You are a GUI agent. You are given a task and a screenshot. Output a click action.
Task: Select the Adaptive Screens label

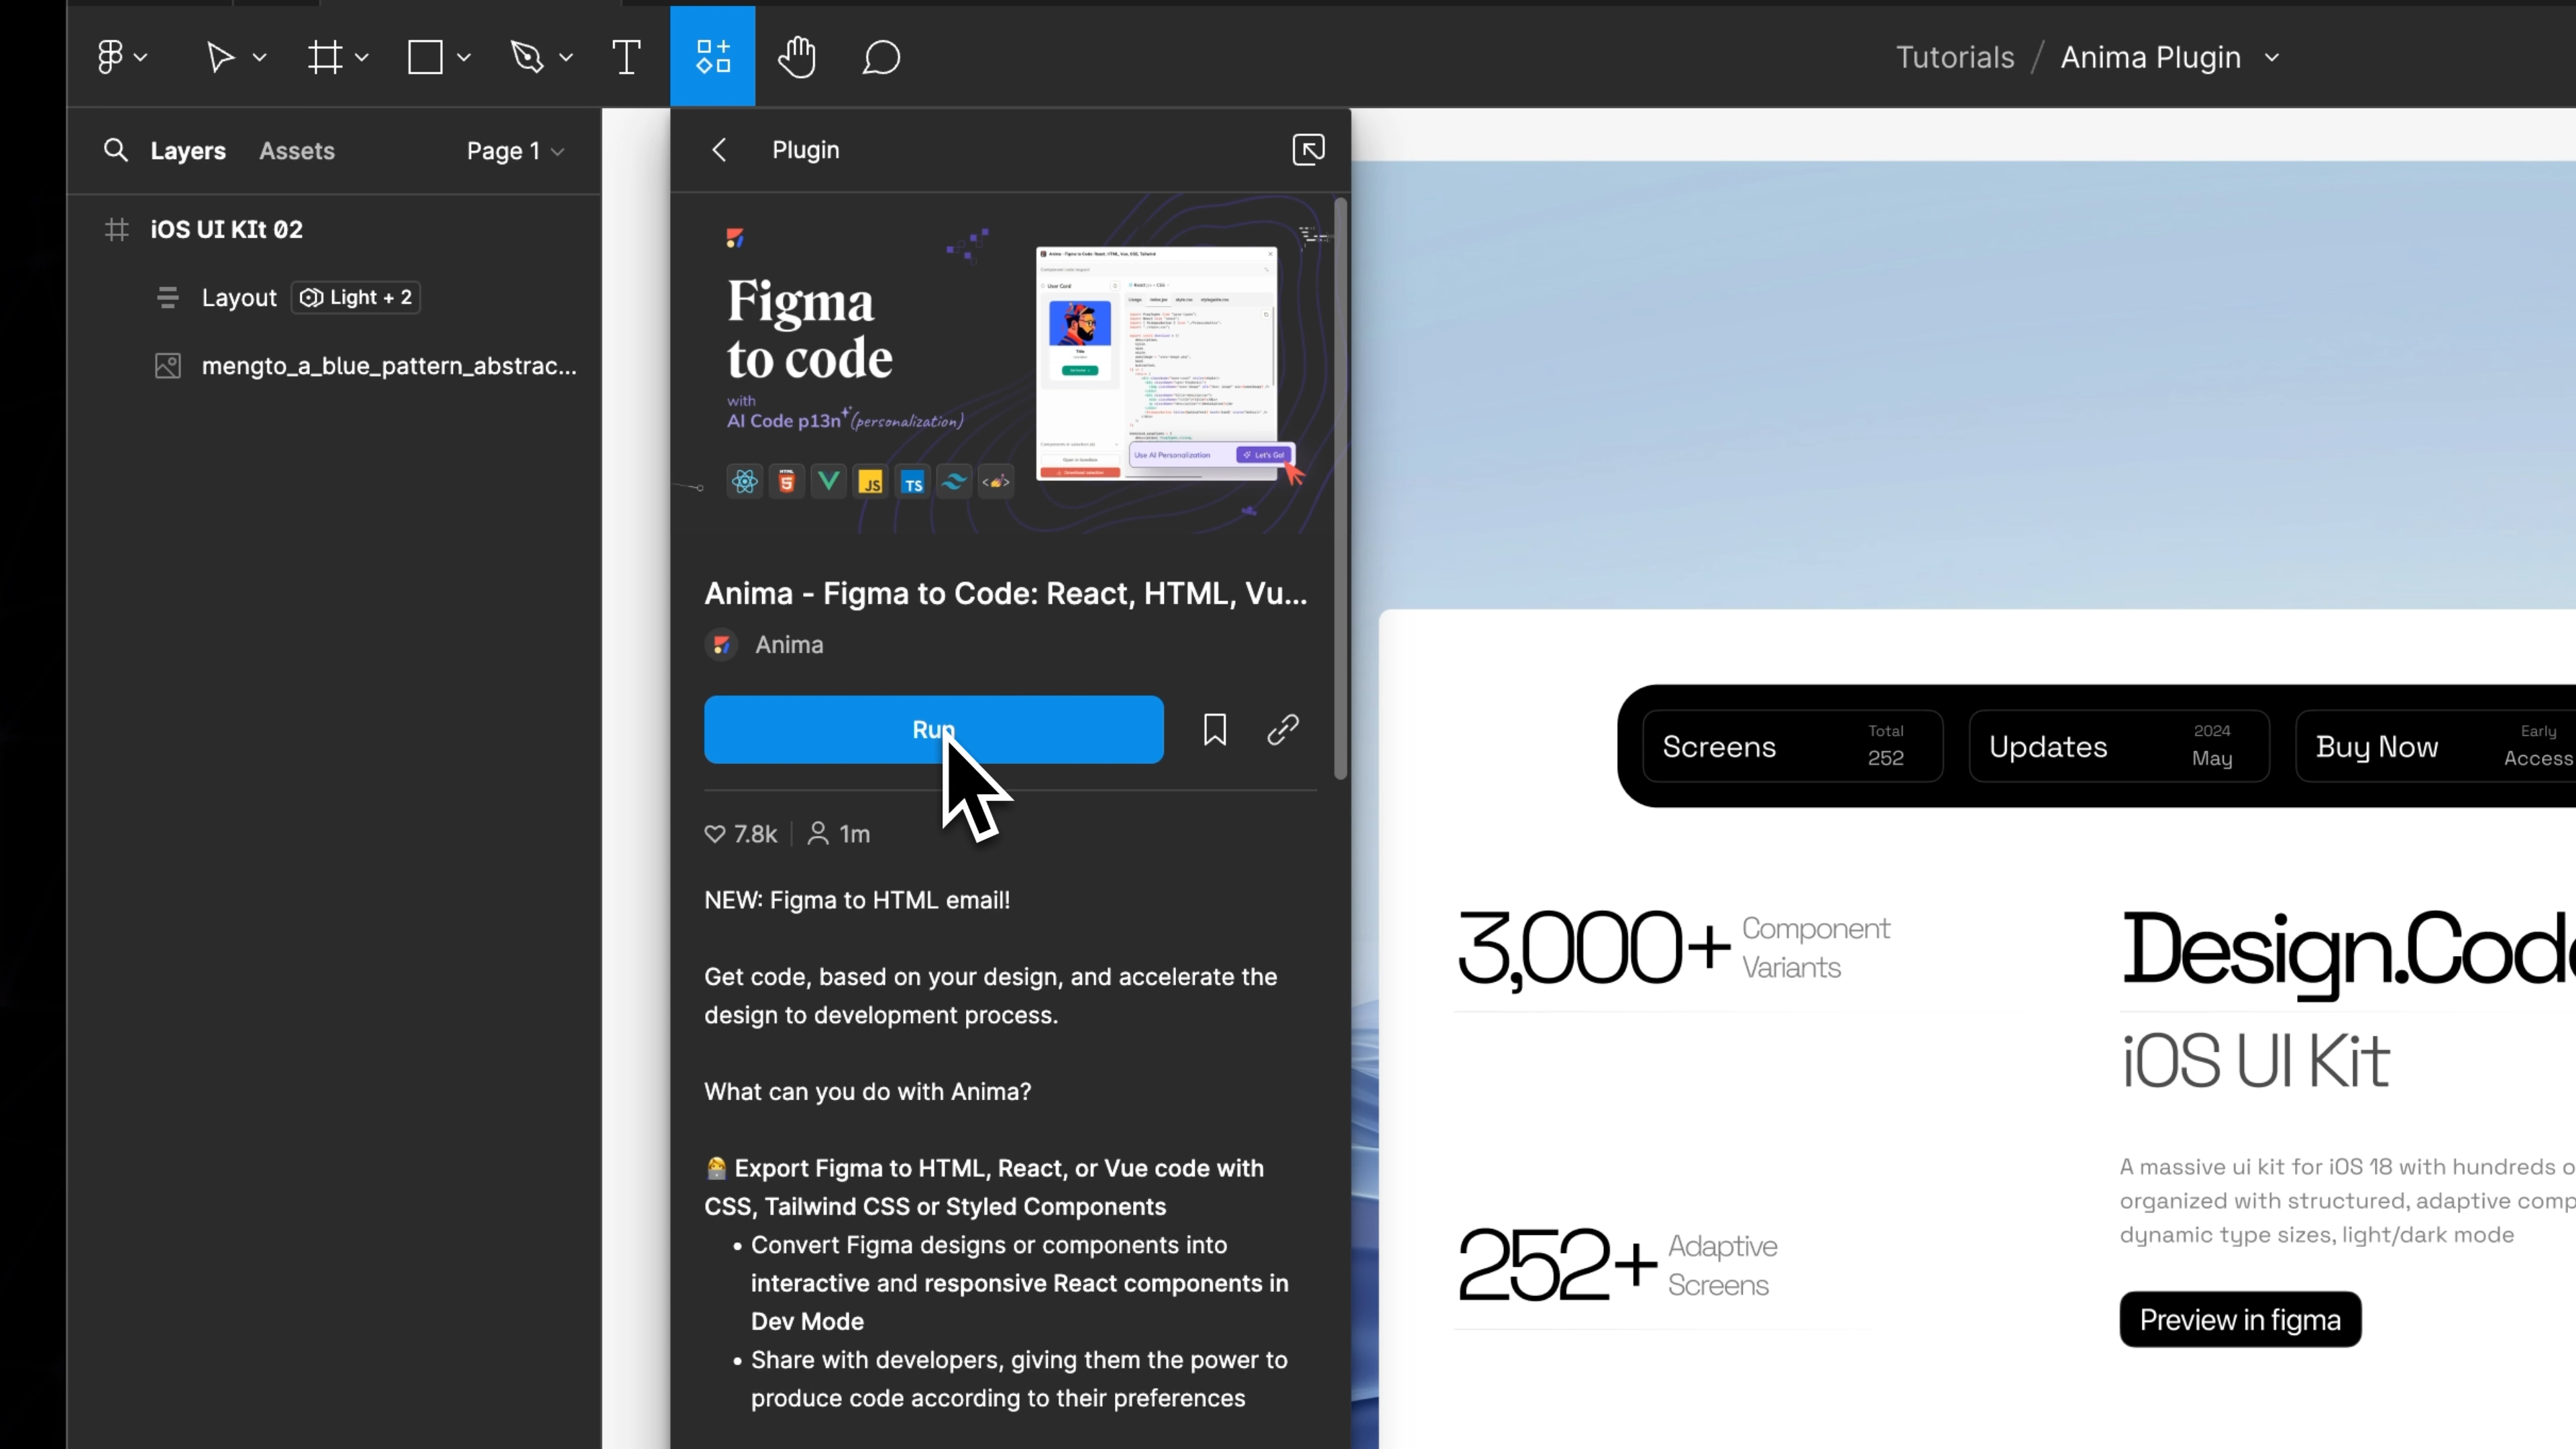pyautogui.click(x=1722, y=1265)
